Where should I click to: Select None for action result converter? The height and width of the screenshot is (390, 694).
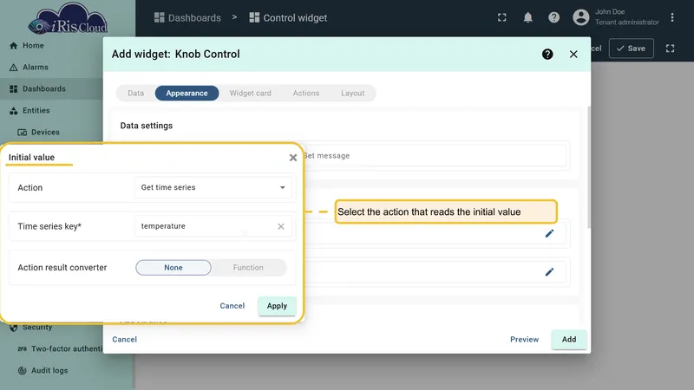(x=173, y=268)
